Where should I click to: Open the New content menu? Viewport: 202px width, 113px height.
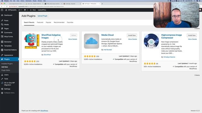point(33,10)
